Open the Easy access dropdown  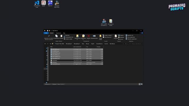pos(107,37)
